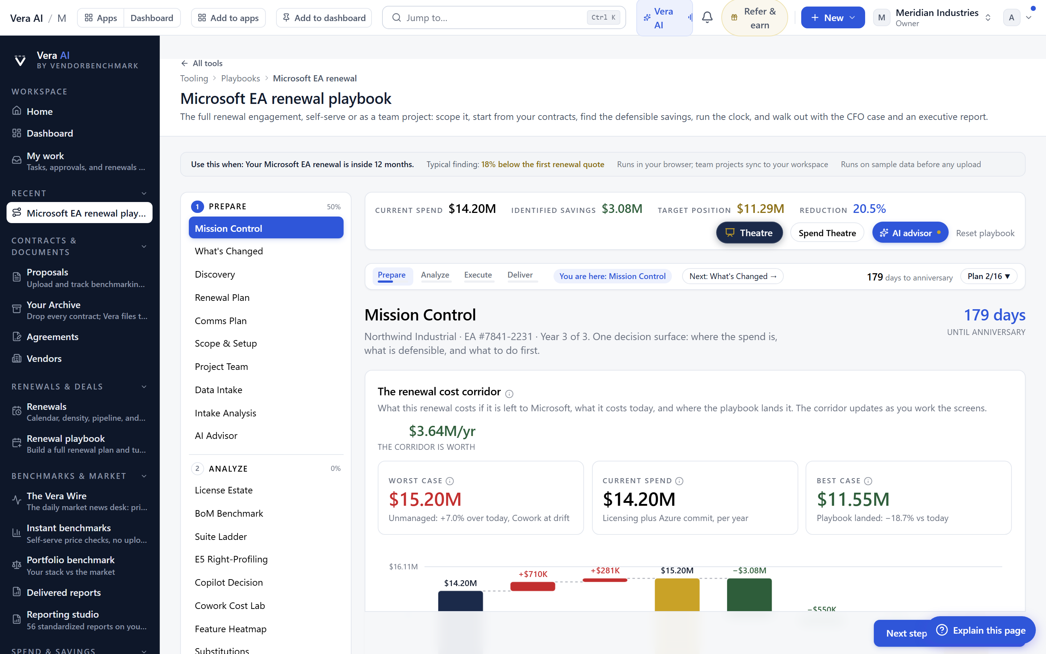Viewport: 1046px width, 654px height.
Task: Open the Plan 2/16 dropdown
Action: coord(988,276)
